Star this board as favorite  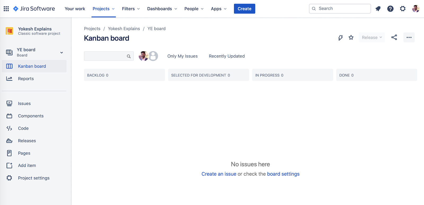point(351,38)
